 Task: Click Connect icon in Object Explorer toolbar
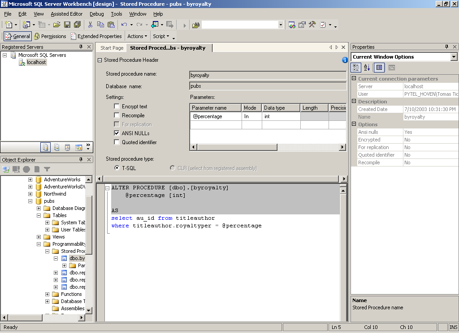[6, 169]
